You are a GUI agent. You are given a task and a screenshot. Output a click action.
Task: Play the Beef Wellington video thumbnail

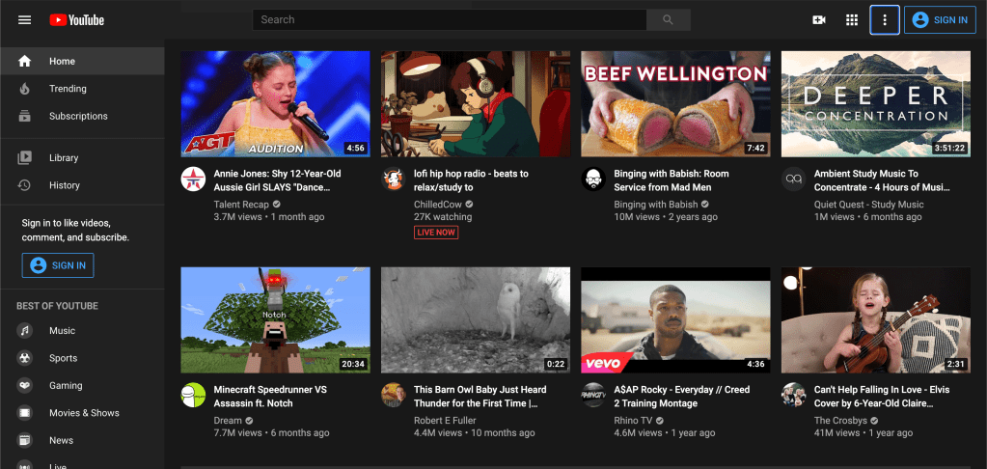click(675, 103)
